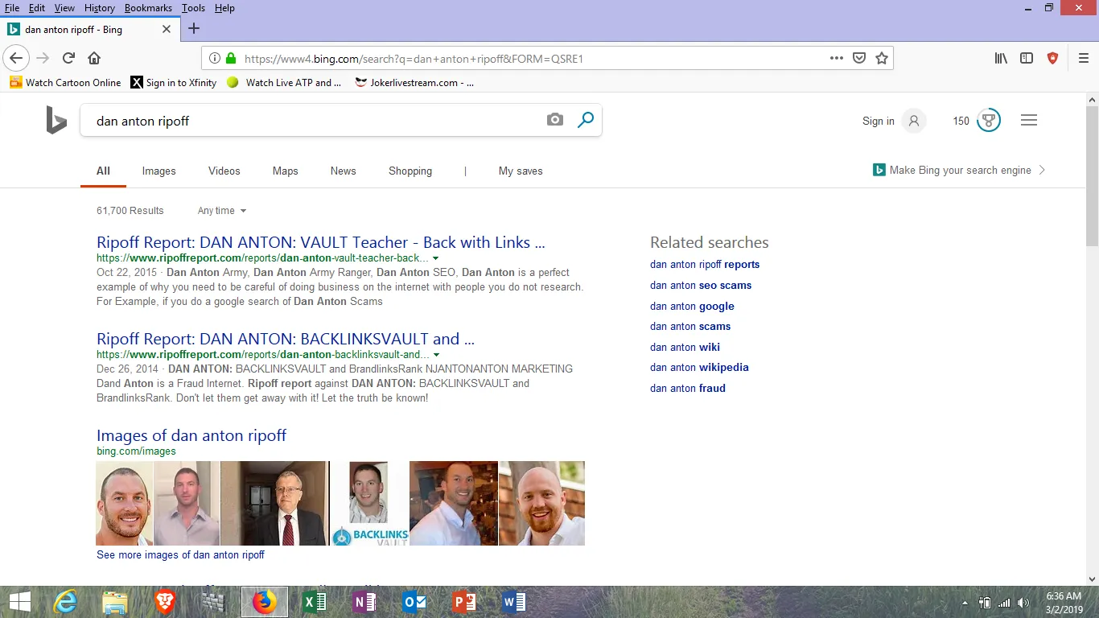This screenshot has width=1099, height=618.
Task: Open the Firefox hamburger menu
Action: pyautogui.click(x=1084, y=58)
